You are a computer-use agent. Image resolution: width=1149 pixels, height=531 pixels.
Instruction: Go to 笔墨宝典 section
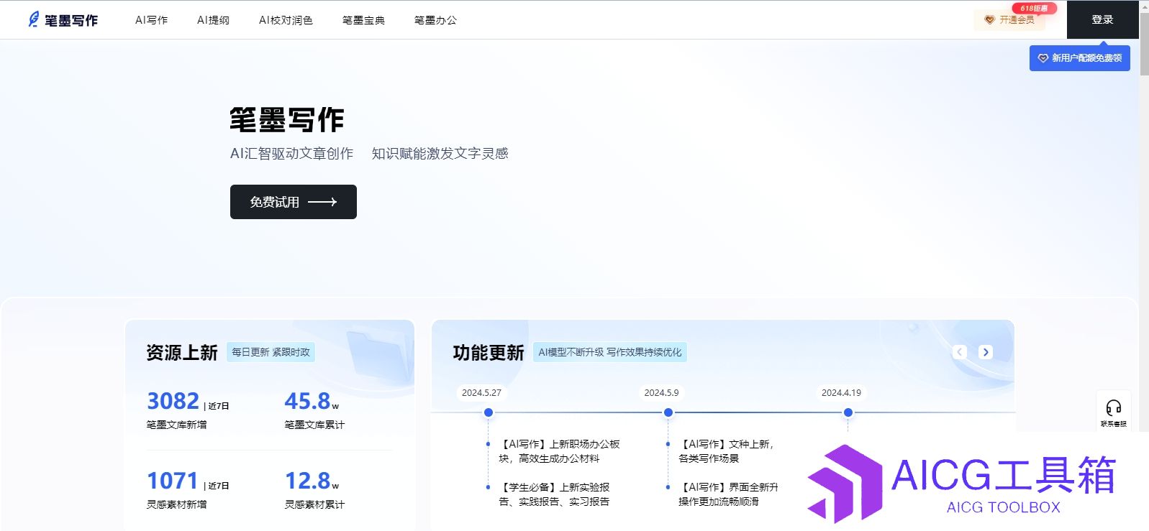click(363, 20)
